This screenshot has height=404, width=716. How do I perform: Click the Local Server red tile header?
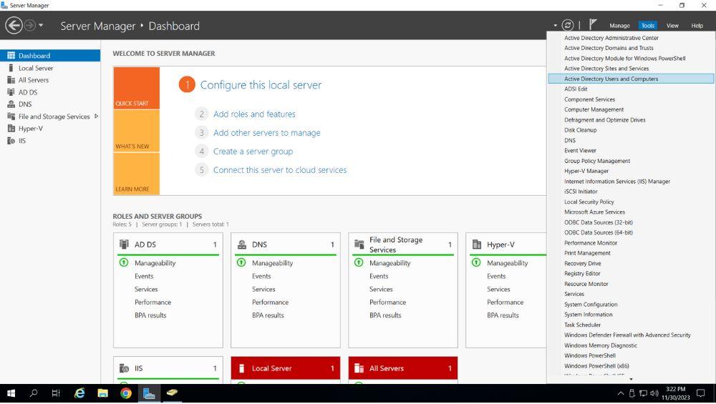click(x=286, y=368)
